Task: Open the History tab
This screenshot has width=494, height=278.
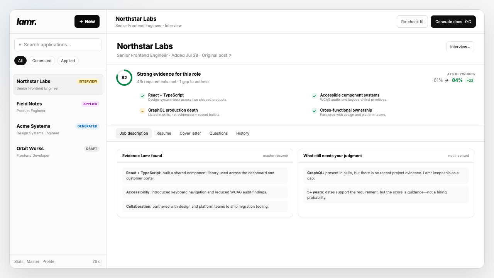Action: 243,133
